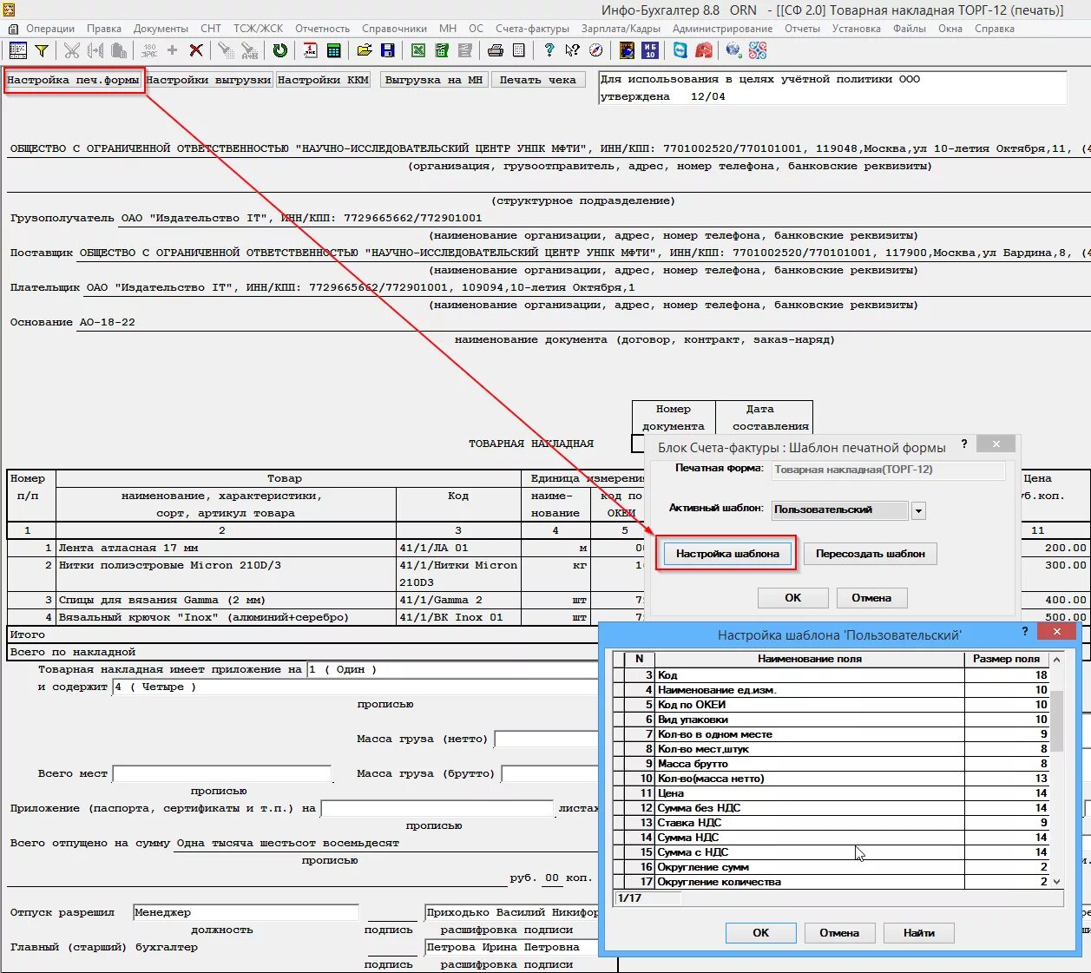Click the colorful network icon at toolbar end
The height and width of the screenshot is (973, 1091).
pyautogui.click(x=758, y=50)
